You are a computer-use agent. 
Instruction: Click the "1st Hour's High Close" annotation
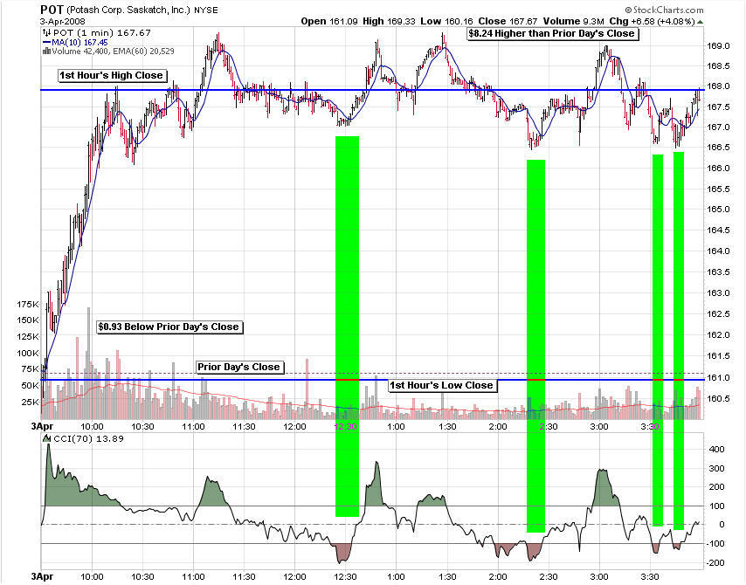112,75
